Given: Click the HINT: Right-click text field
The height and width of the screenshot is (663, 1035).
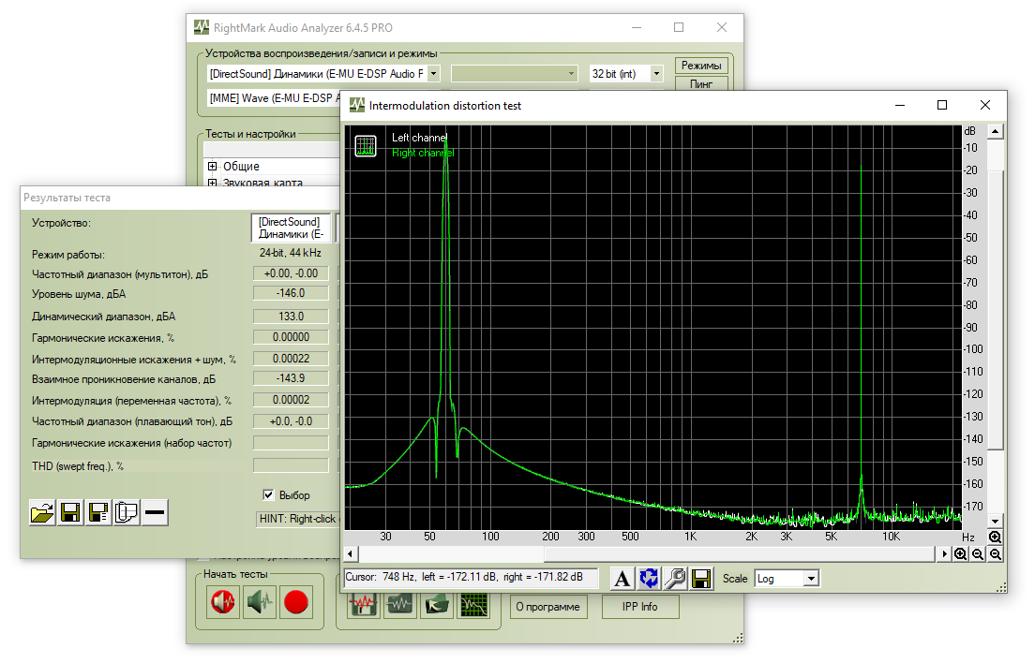Looking at the screenshot, I should click(298, 519).
